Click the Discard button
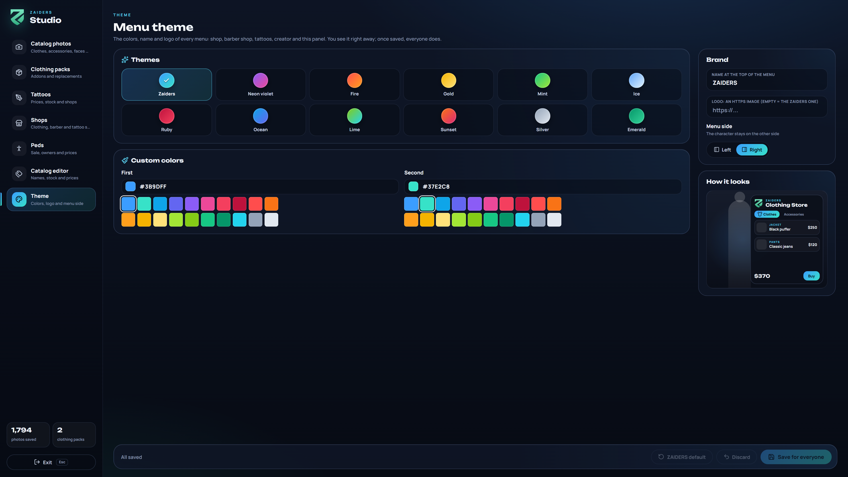Image resolution: width=848 pixels, height=477 pixels. click(737, 457)
